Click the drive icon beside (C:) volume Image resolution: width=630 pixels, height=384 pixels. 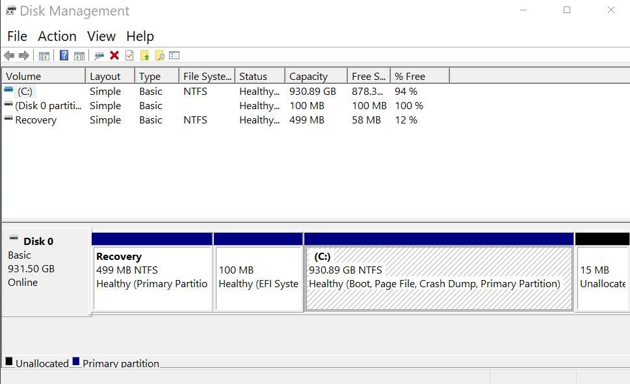[x=8, y=90]
